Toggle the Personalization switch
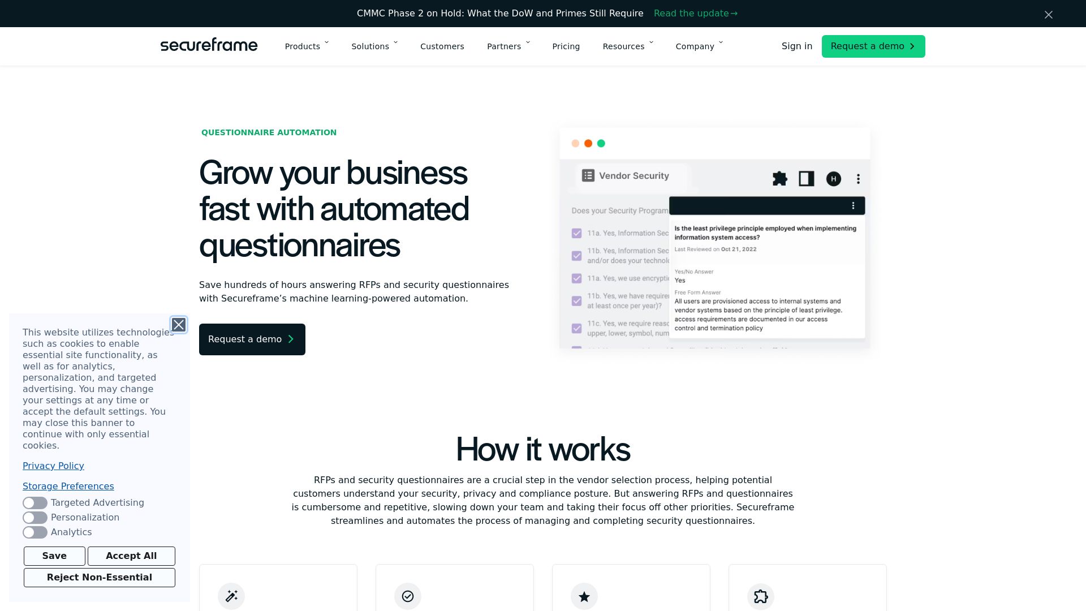The image size is (1086, 611). (35, 518)
